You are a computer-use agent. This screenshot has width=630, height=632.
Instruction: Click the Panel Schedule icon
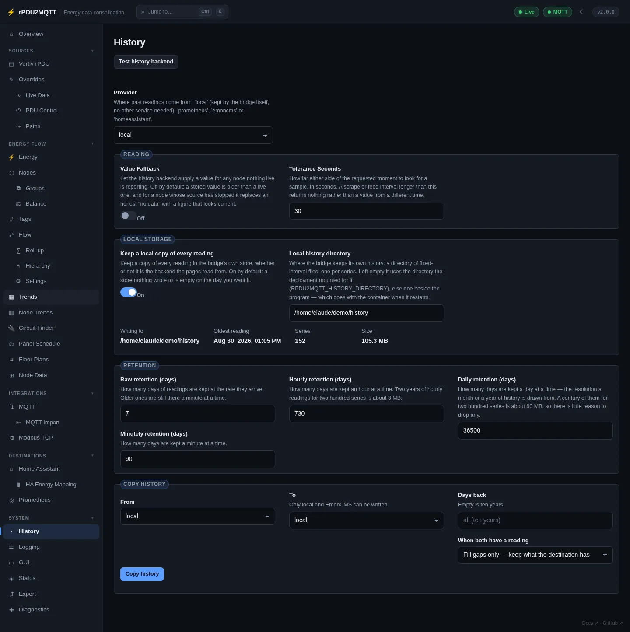pos(11,344)
